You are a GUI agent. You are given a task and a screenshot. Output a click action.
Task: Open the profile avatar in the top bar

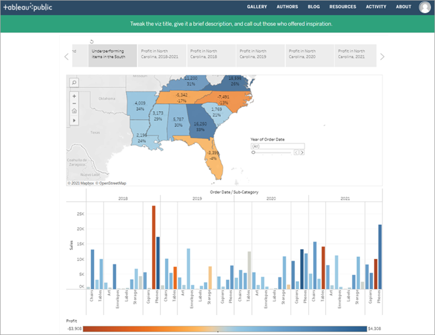click(x=424, y=7)
